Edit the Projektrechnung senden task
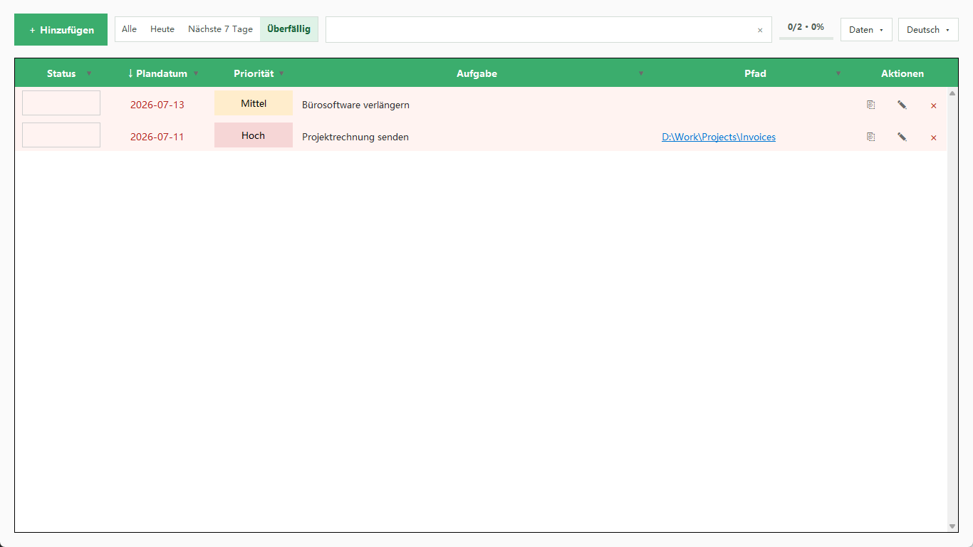 coord(902,137)
